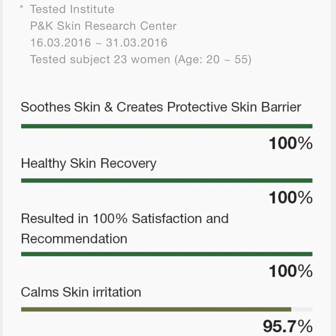Select the 'Healthy Skin Recovery' label
Image resolution: width=336 pixels, height=336 pixels.
tap(89, 163)
